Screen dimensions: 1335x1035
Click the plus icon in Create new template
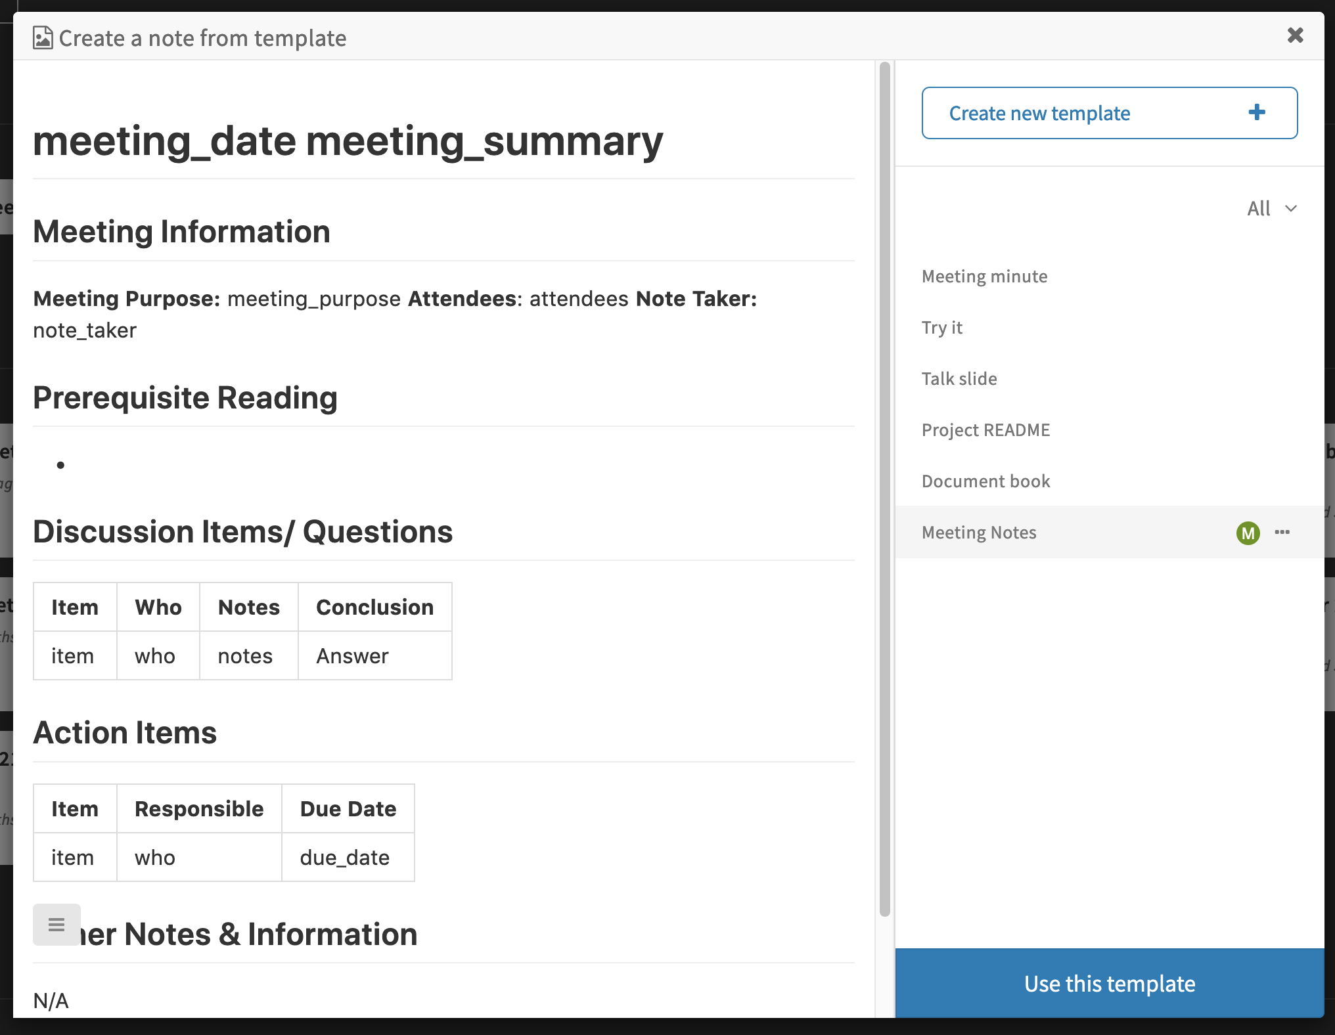coord(1257,112)
